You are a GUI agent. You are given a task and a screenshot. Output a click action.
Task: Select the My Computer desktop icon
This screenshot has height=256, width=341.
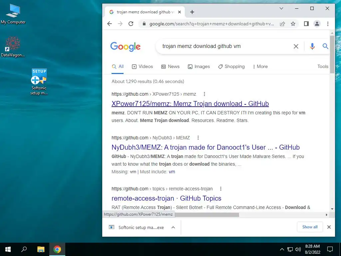click(x=13, y=14)
